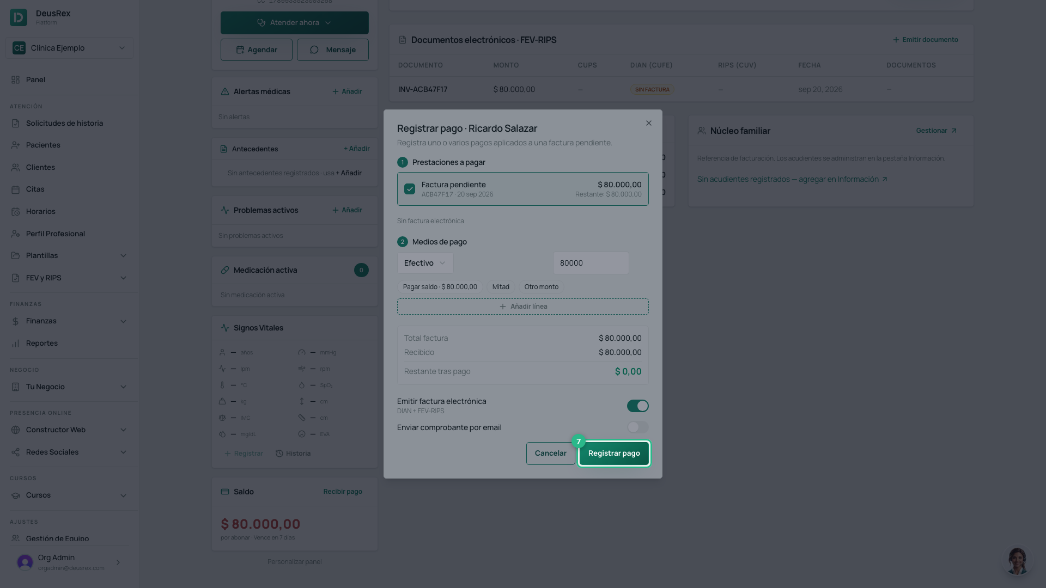Expand the Redes Sociales sidebar group
Viewport: 1046px width, 588px height.
(69, 452)
